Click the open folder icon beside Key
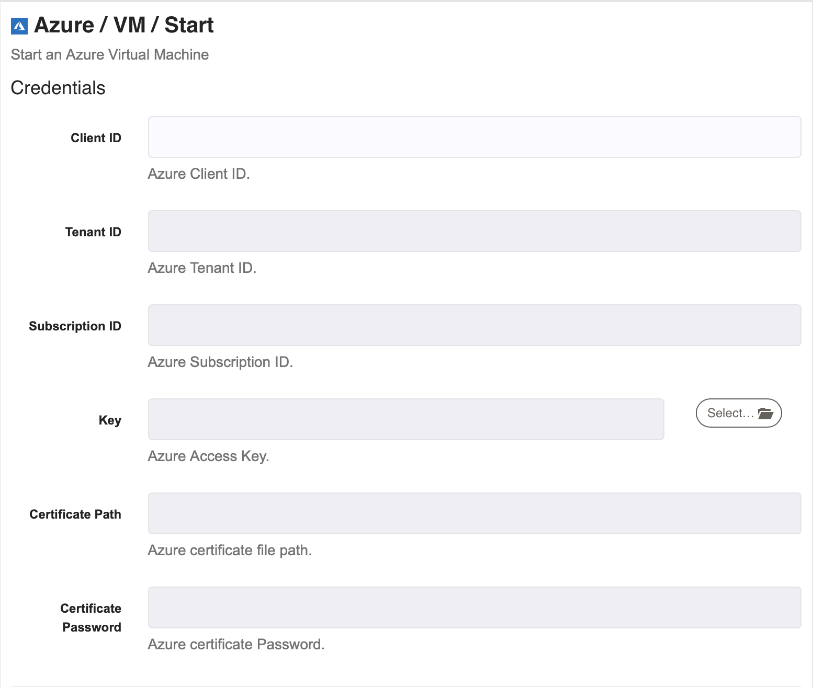The image size is (813, 688). point(765,413)
